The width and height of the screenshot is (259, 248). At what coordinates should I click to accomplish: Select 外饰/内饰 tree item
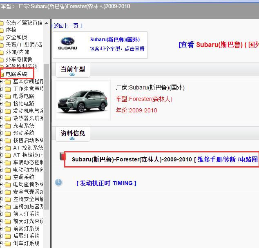click(x=18, y=52)
